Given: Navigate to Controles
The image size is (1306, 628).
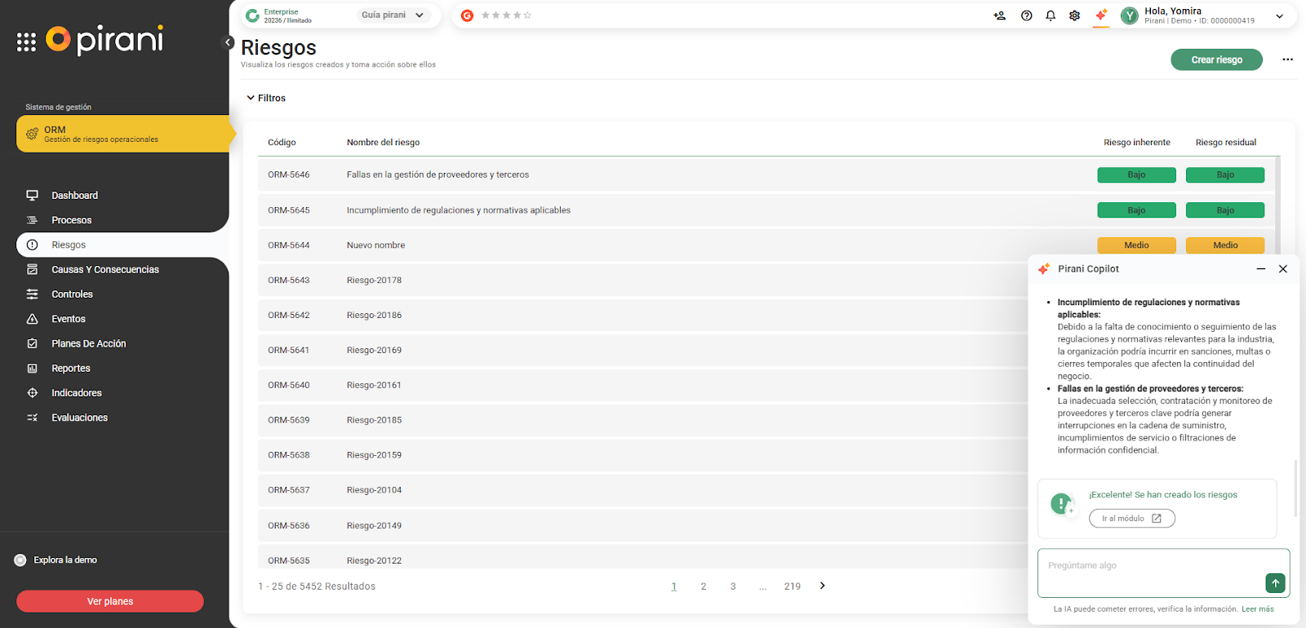Looking at the screenshot, I should coord(72,294).
